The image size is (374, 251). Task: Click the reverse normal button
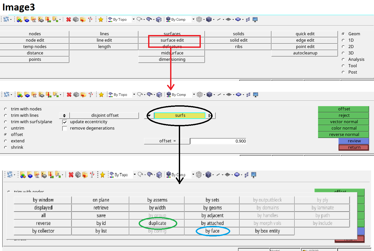click(343, 134)
